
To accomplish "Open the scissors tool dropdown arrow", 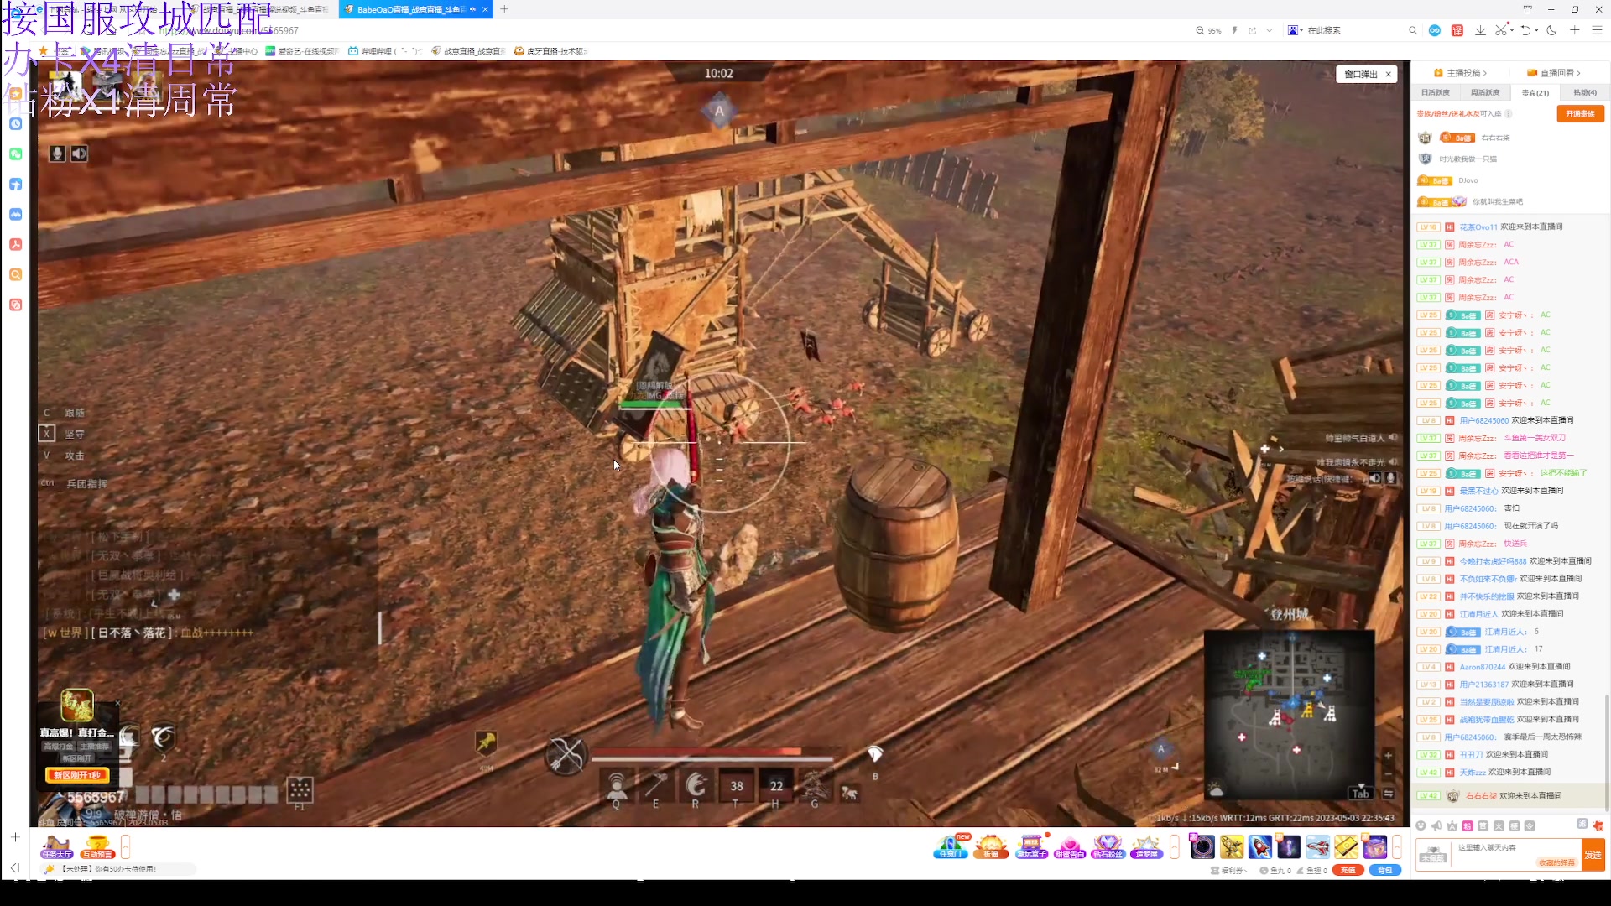I will (1512, 30).
